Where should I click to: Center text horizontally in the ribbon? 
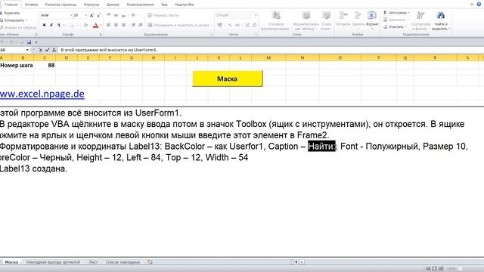pyautogui.click(x=116, y=25)
